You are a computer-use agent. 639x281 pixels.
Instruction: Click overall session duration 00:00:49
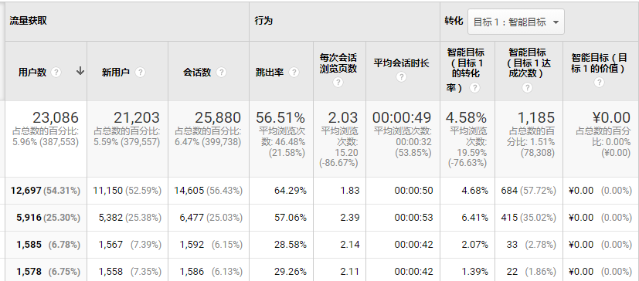pyautogui.click(x=402, y=117)
